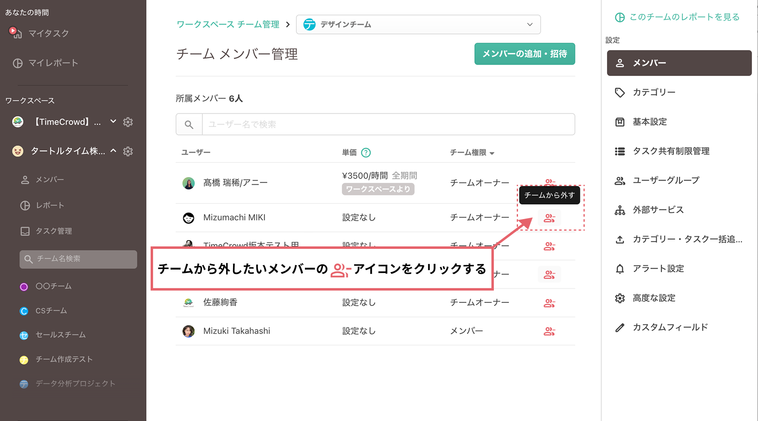Expand the 【TimeCrowd】 workspace section
Viewport: 758px width, 421px height.
tap(113, 121)
